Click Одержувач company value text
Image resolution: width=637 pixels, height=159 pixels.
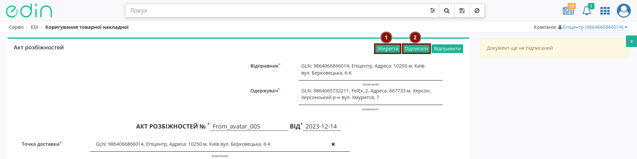click(366, 94)
